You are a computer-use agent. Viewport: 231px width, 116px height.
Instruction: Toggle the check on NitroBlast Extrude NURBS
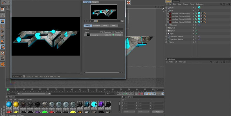click(197, 13)
